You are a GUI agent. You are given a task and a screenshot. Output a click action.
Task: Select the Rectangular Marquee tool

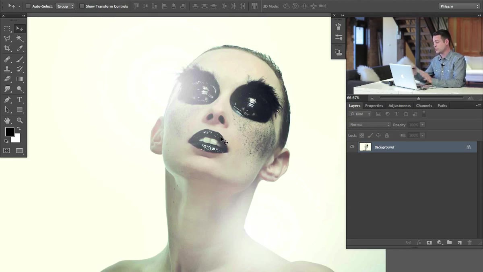coord(7,29)
